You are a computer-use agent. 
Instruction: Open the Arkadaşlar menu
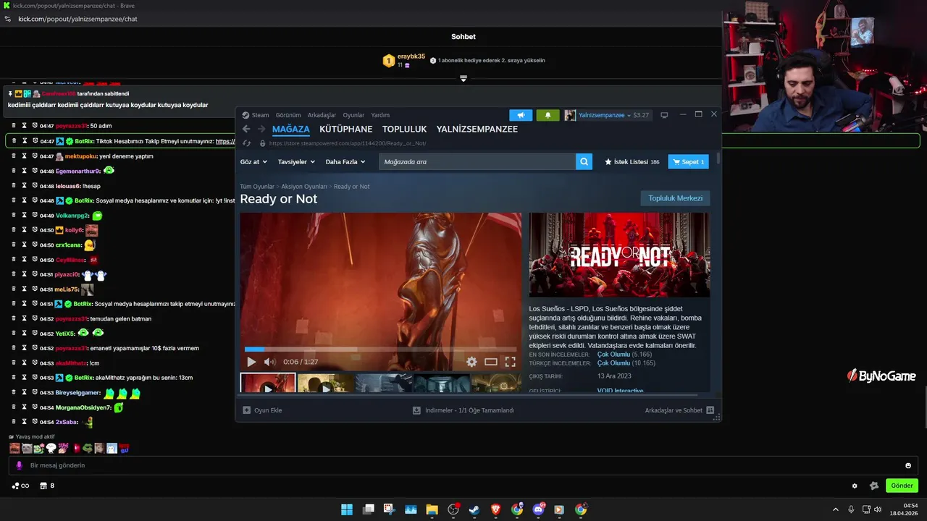point(322,115)
